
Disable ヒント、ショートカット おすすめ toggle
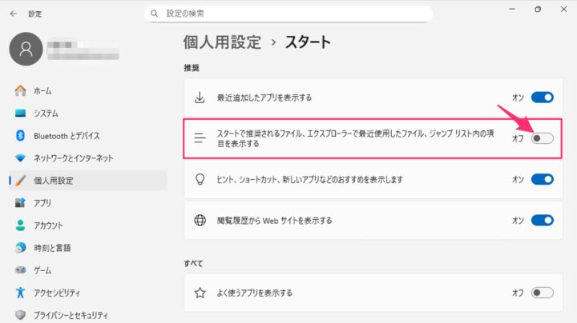tap(543, 179)
